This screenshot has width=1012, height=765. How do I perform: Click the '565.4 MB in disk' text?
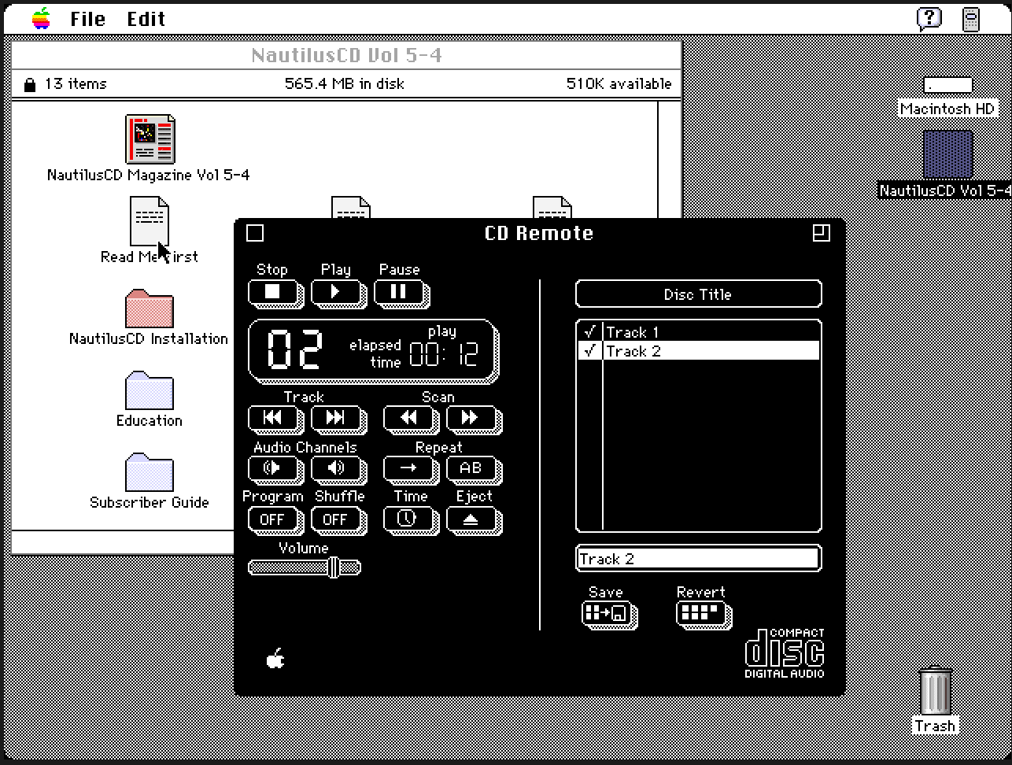pos(345,83)
